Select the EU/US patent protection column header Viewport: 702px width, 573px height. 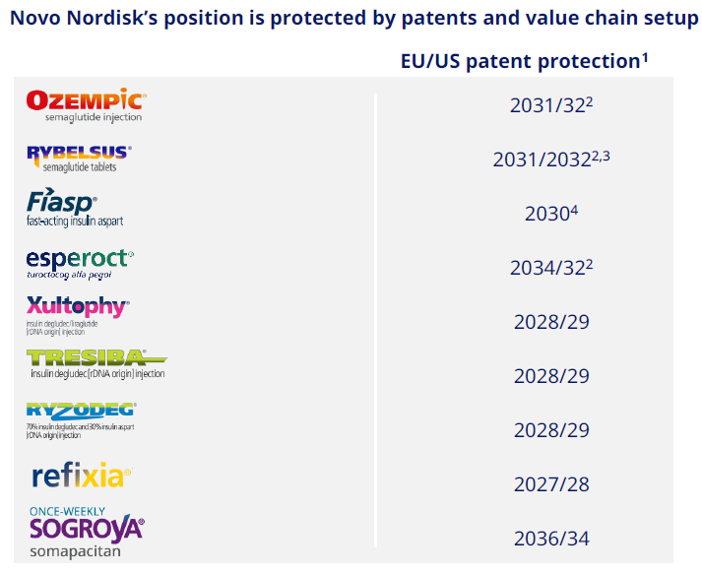click(524, 61)
